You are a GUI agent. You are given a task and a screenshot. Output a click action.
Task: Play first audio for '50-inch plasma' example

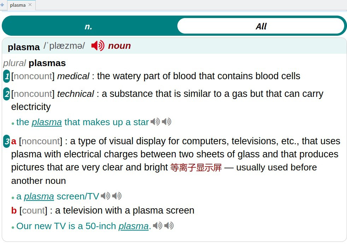[158, 226]
